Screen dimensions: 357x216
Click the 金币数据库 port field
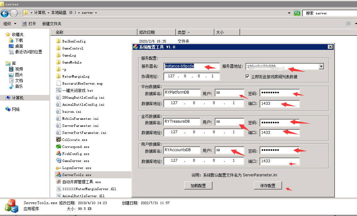point(279,133)
